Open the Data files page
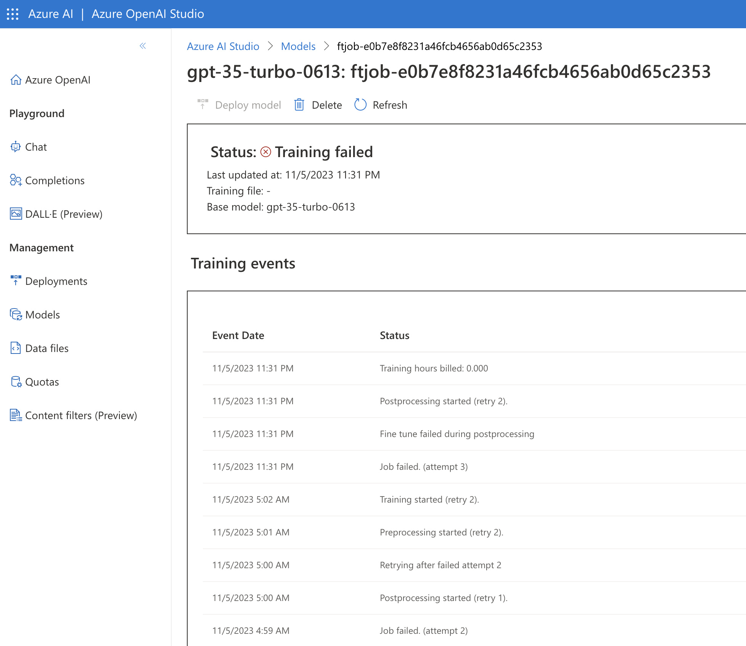This screenshot has height=646, width=746. click(47, 348)
